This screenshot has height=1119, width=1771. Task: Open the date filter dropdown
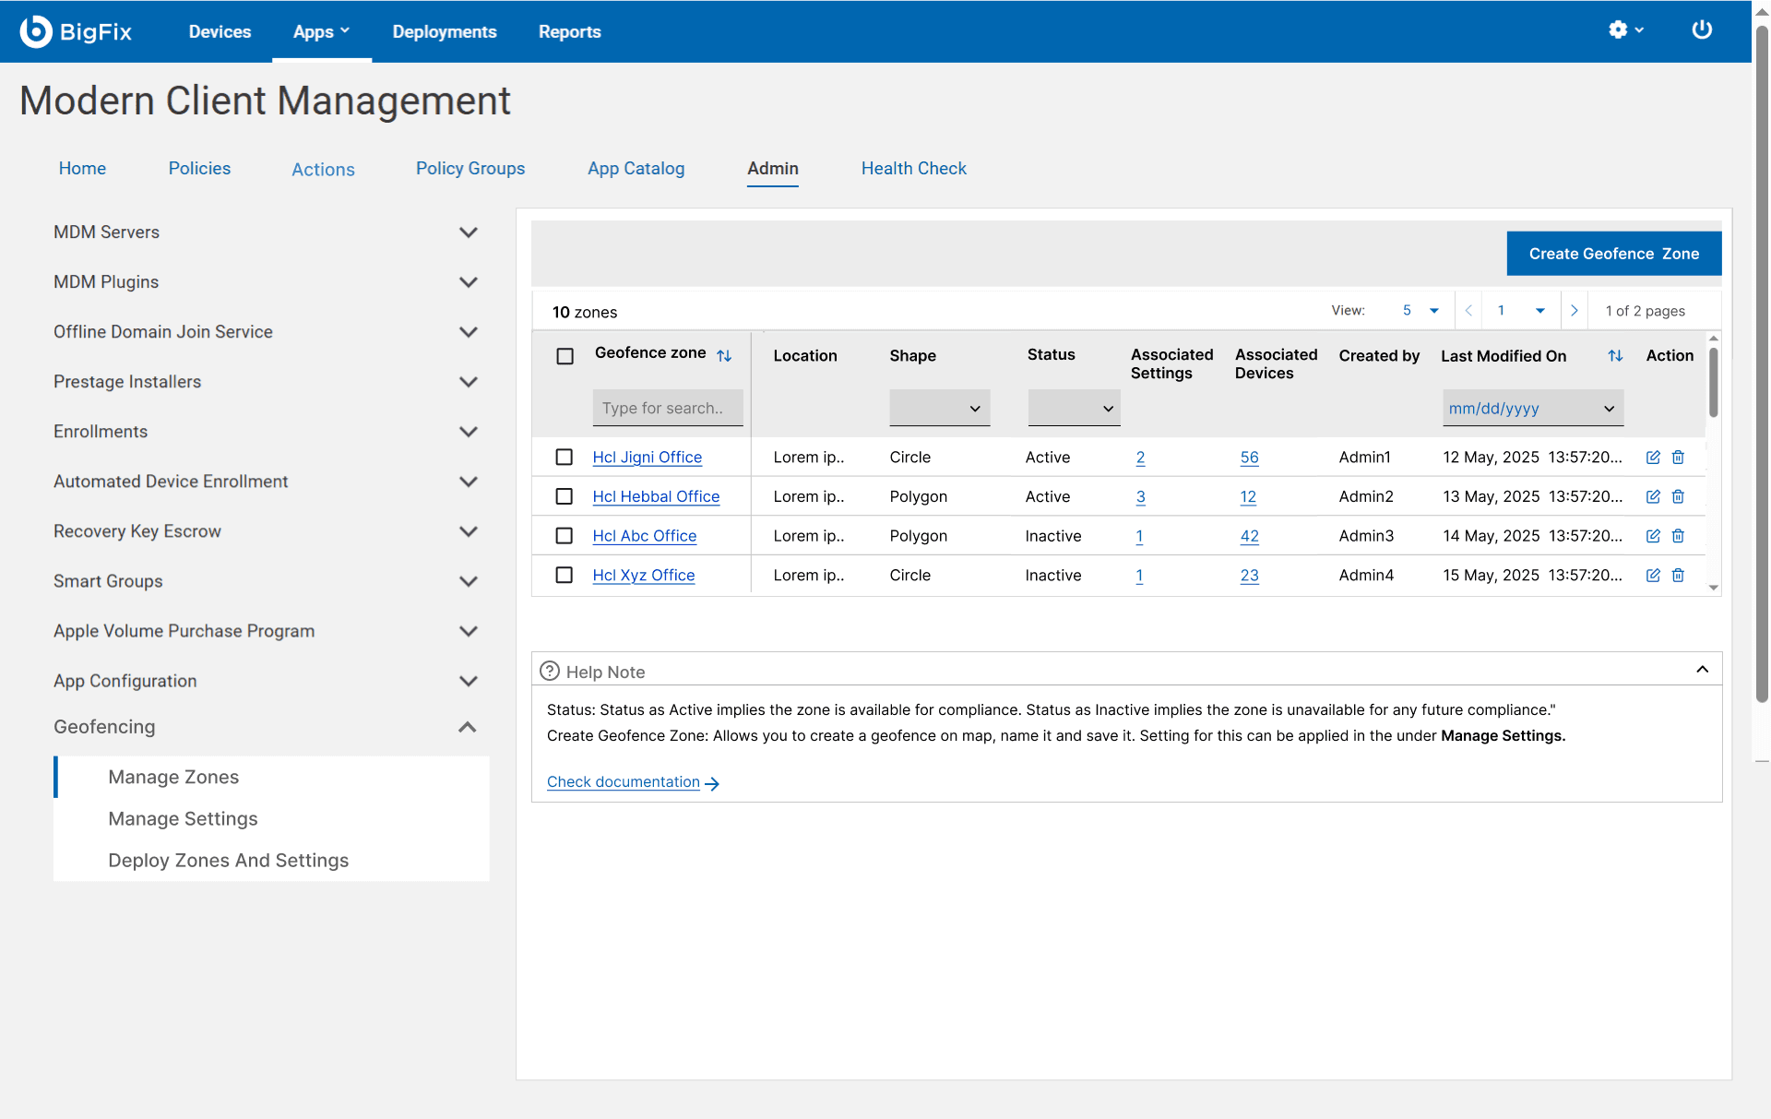(x=1533, y=408)
